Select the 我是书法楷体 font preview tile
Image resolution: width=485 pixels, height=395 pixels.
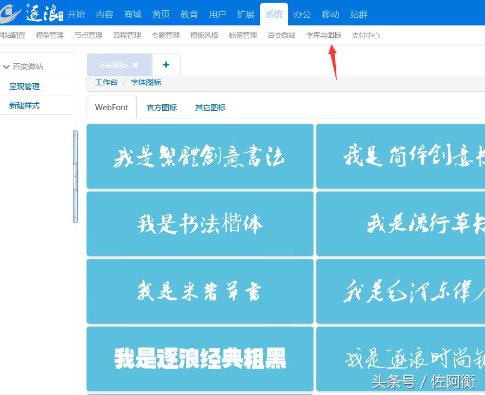tap(200, 224)
